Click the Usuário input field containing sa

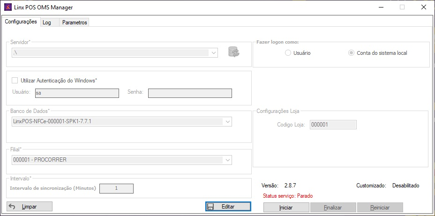[x=77, y=93]
